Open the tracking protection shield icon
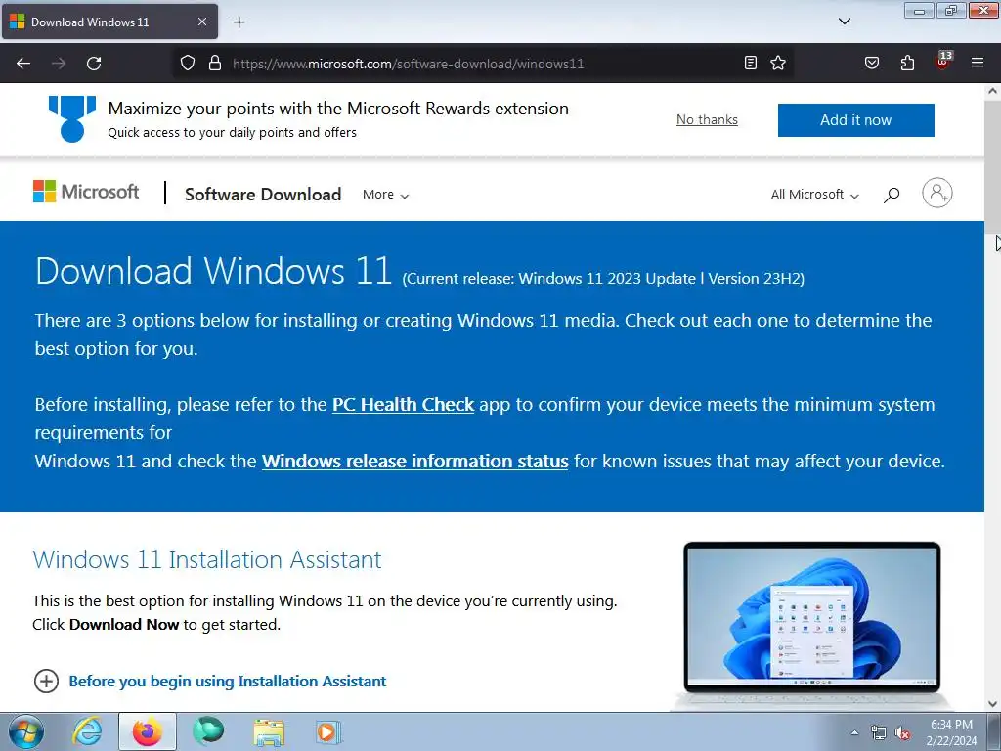The width and height of the screenshot is (1001, 751). (x=187, y=63)
